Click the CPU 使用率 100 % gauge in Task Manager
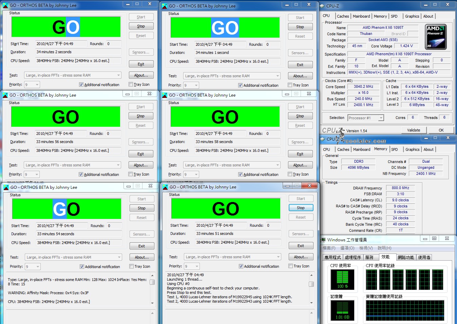This screenshot has height=324, width=457. click(342, 280)
